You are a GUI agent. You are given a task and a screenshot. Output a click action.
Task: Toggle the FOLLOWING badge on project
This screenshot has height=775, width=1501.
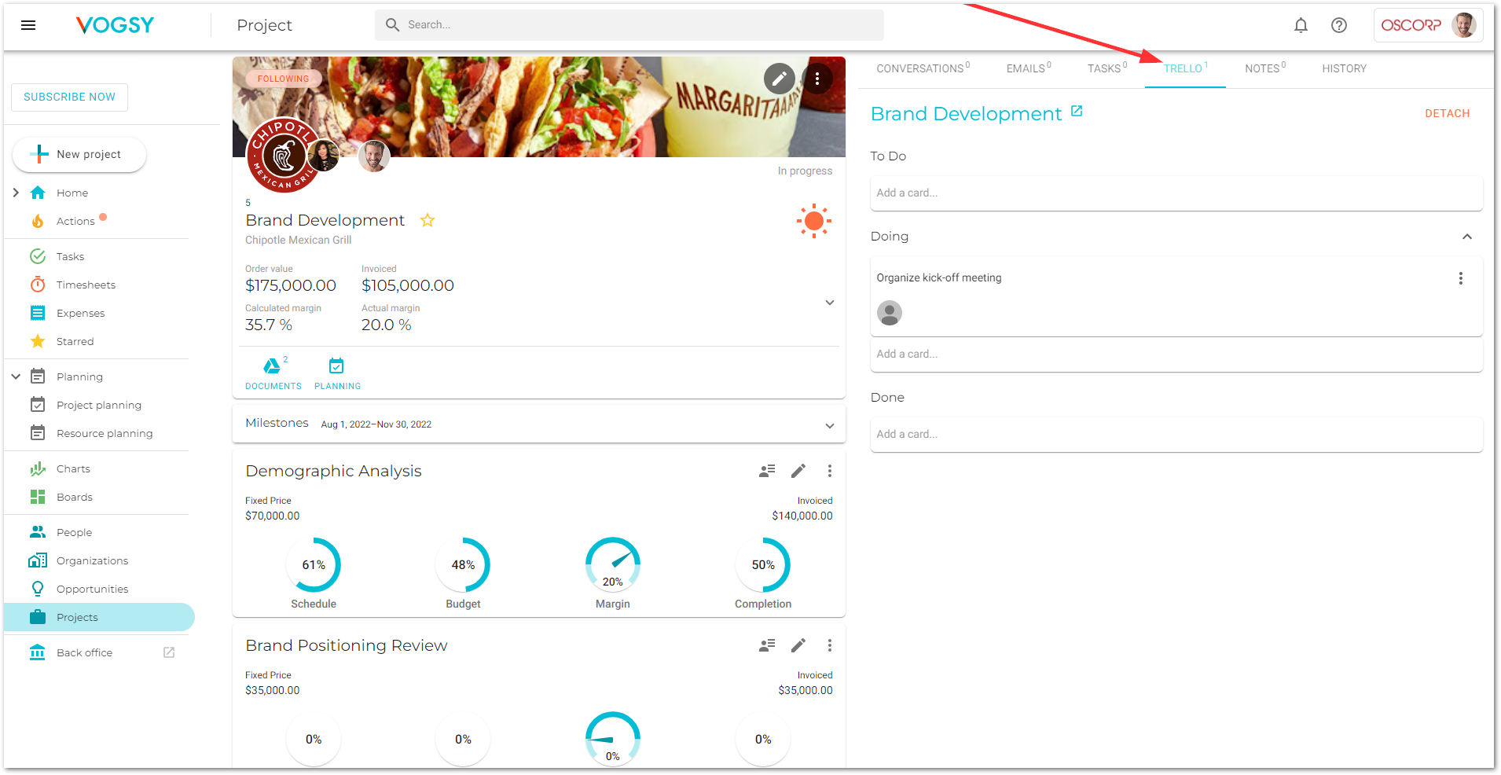283,79
